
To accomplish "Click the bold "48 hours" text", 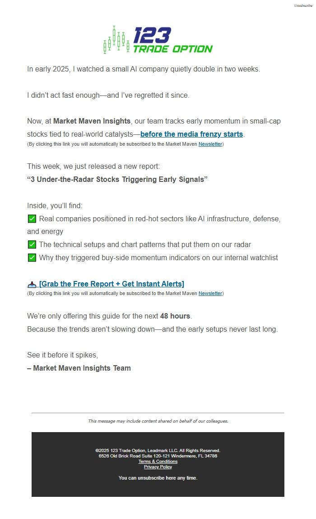I will [x=175, y=316].
